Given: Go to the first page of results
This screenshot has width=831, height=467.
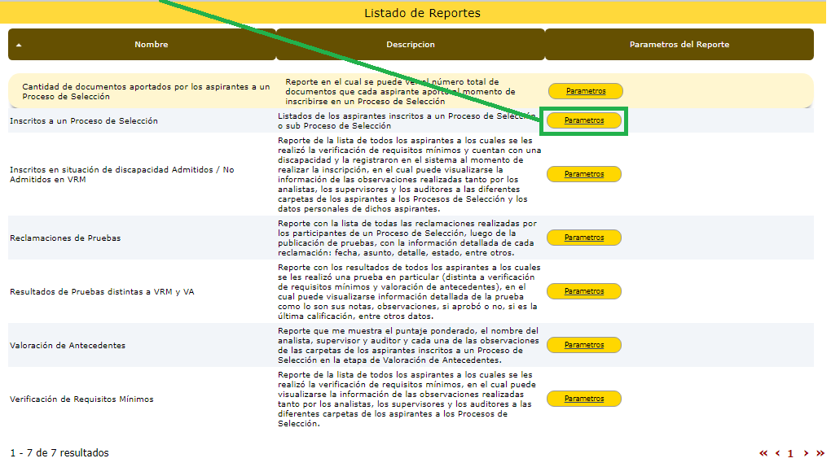Looking at the screenshot, I should coord(763,453).
